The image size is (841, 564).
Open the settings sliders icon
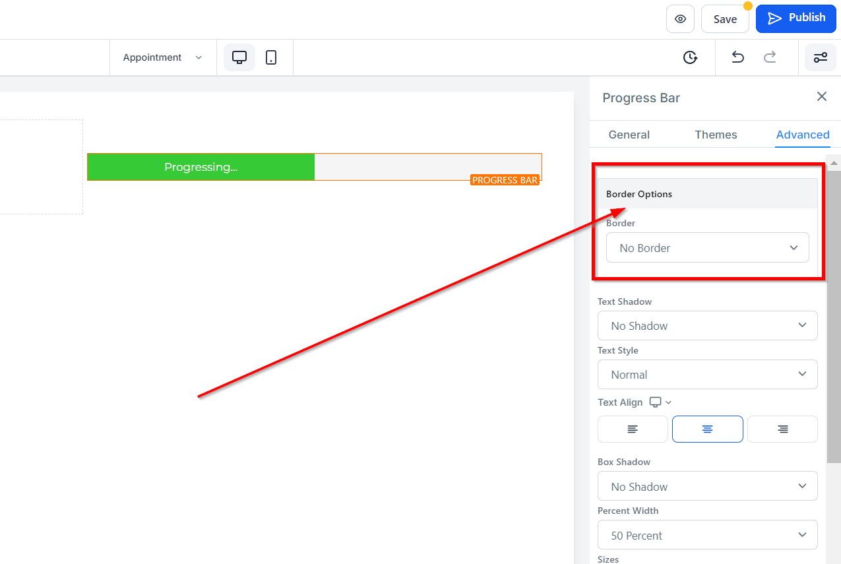pyautogui.click(x=821, y=57)
